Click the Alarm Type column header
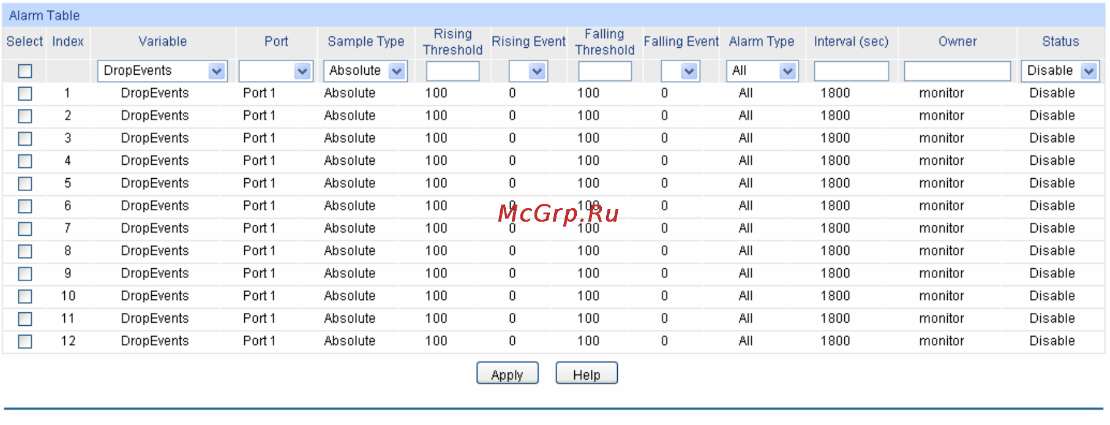The image size is (1110, 425). click(762, 42)
